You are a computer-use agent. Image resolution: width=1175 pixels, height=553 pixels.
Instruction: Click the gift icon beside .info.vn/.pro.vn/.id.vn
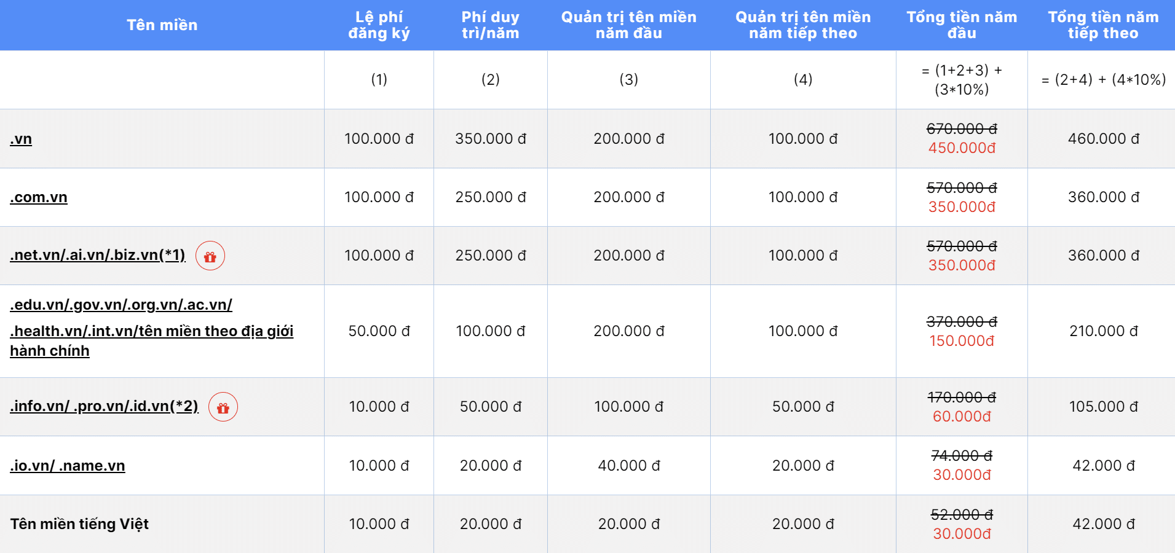(x=223, y=407)
